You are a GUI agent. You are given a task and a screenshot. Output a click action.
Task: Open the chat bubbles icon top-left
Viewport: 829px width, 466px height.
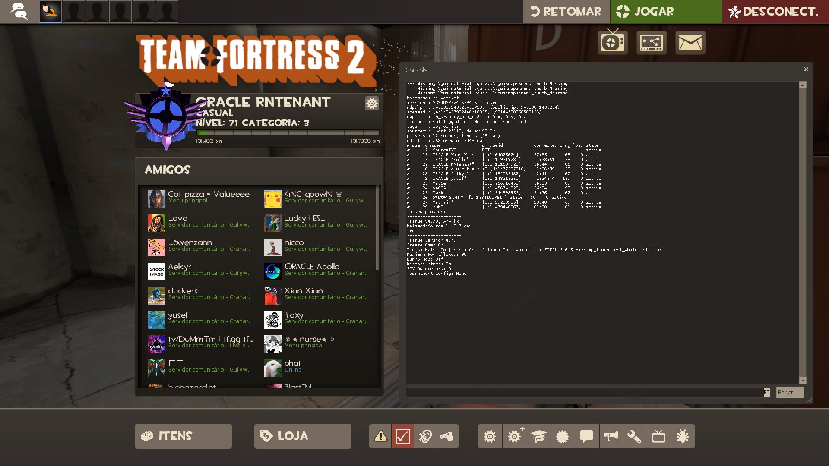coord(19,12)
